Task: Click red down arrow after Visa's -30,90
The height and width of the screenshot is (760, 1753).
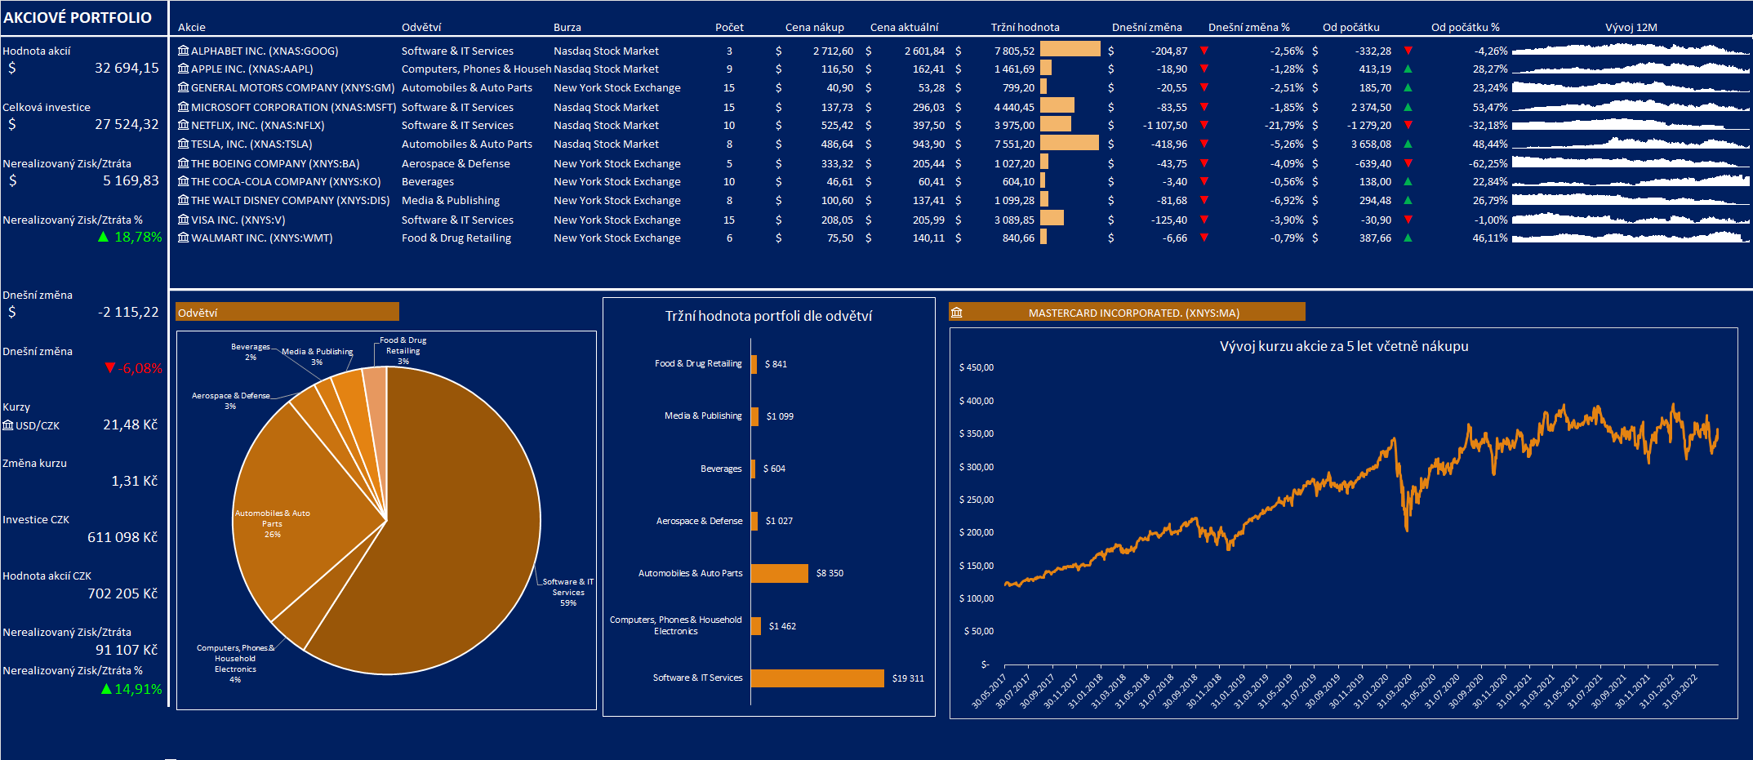Action: 1408,220
